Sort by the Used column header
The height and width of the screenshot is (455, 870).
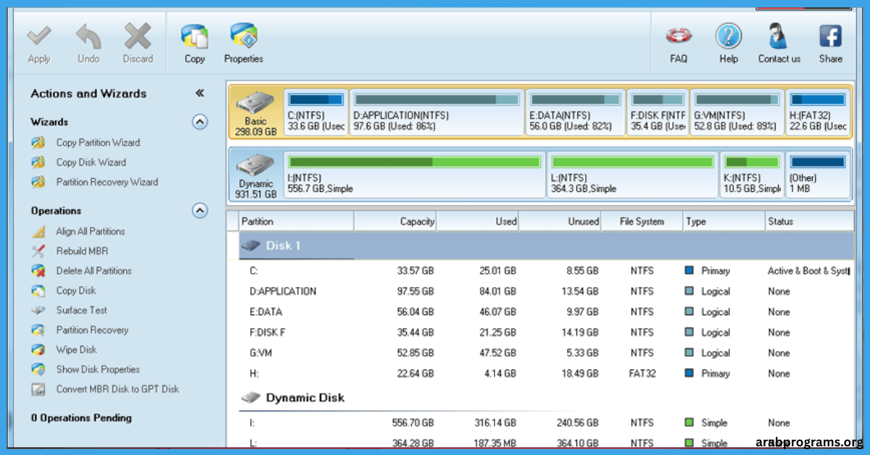[478, 222]
